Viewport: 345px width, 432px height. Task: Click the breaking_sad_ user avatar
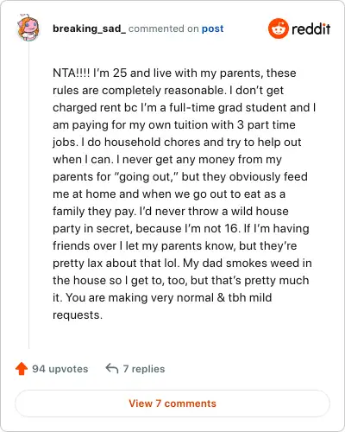[28, 28]
